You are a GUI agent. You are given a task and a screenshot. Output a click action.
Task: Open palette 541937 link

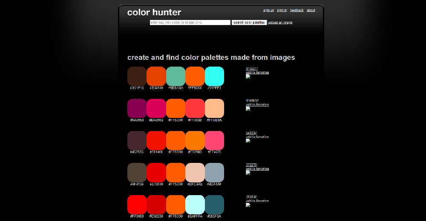click(251, 133)
